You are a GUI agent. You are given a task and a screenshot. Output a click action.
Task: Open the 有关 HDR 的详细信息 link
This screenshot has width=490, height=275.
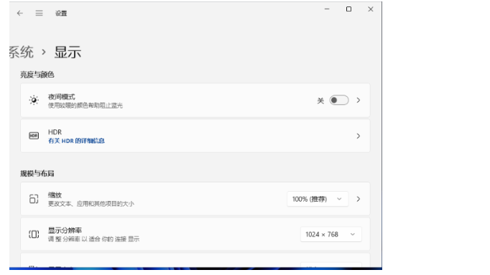(x=76, y=141)
